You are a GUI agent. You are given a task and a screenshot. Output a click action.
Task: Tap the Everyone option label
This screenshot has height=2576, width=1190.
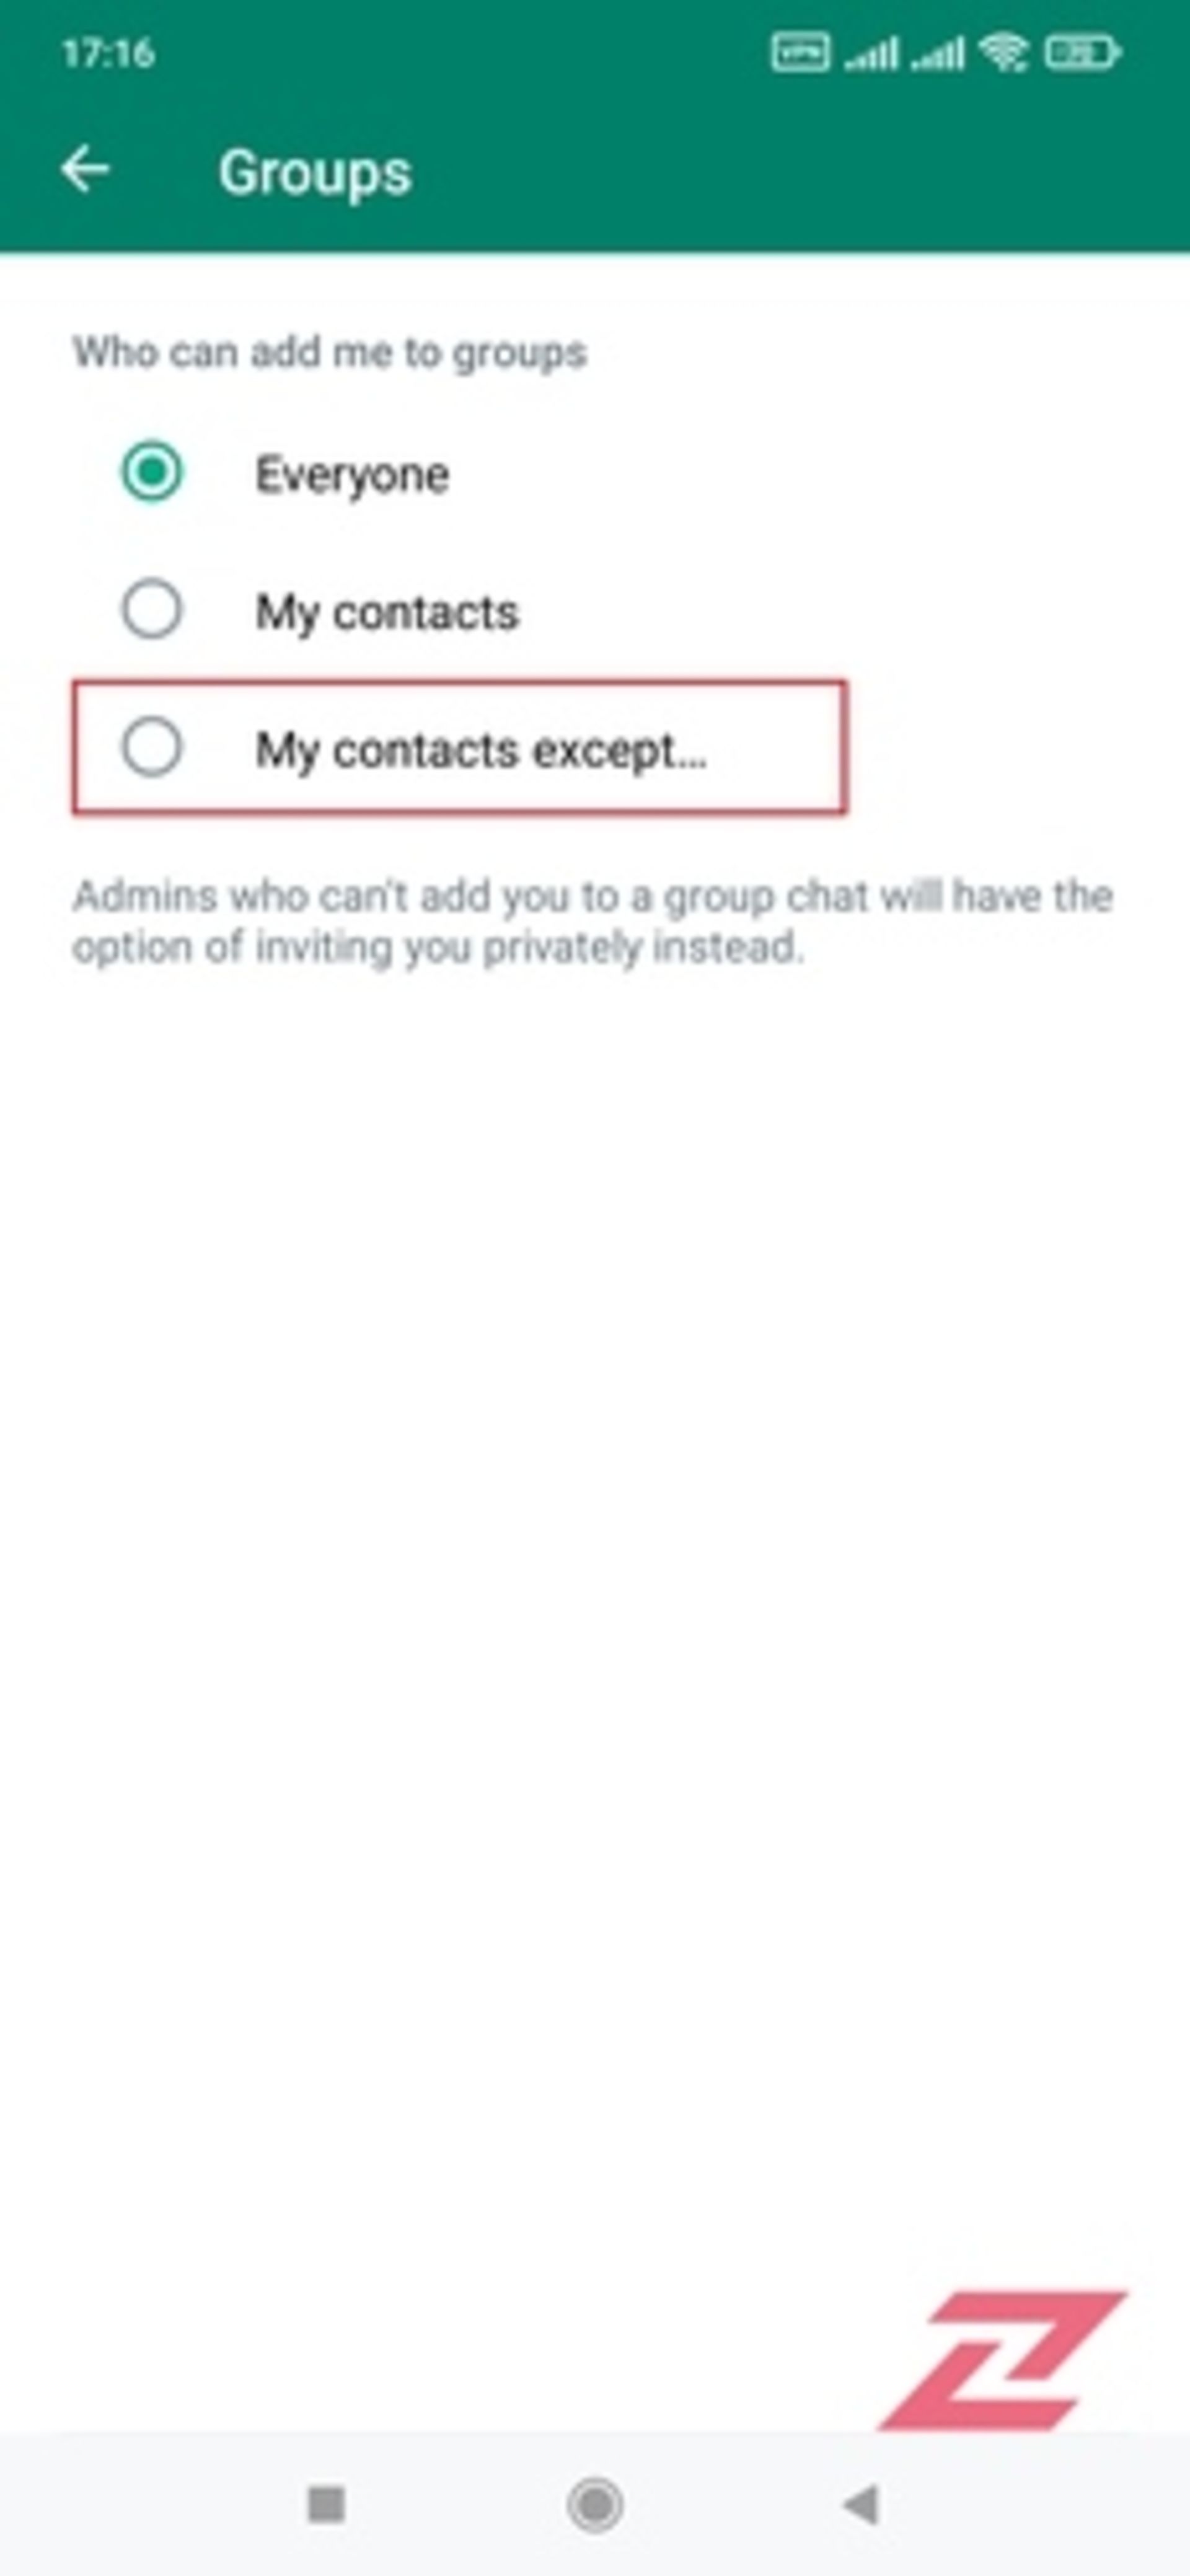pyautogui.click(x=352, y=475)
